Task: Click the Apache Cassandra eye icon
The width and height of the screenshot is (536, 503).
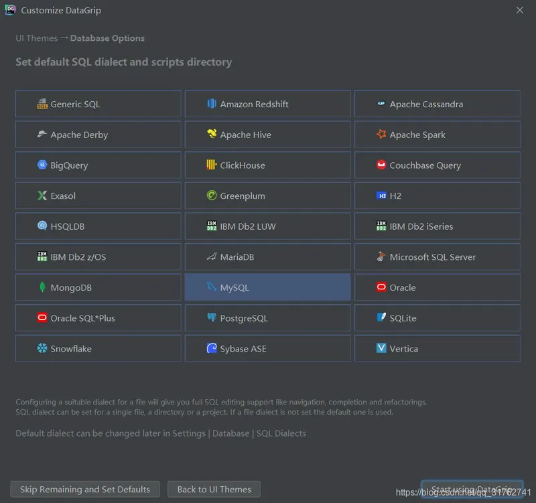Action: pyautogui.click(x=381, y=104)
